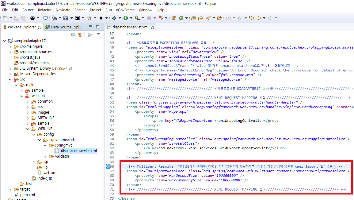Click Collapse All in Package Explorer
The width and height of the screenshot is (354, 200).
[x=73, y=35]
